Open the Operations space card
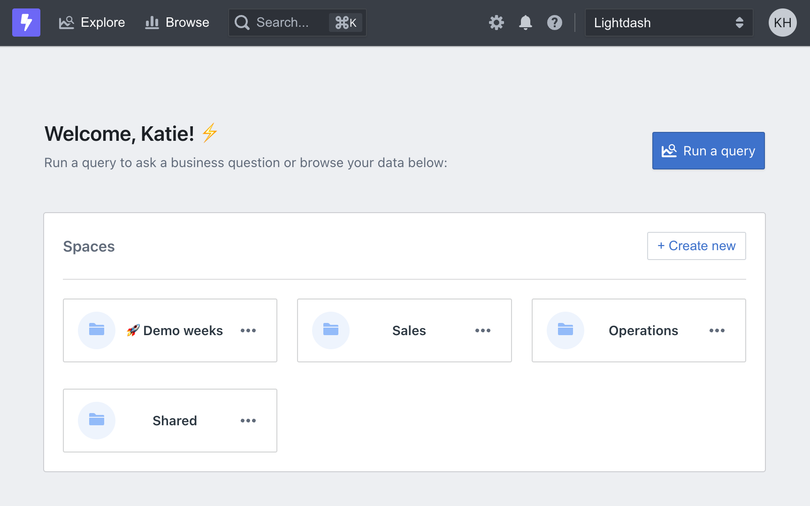Viewport: 810px width, 506px height. pos(639,330)
